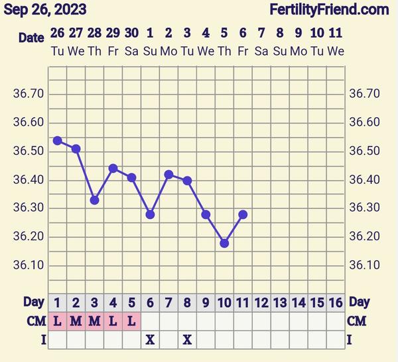Click the X intercourse marker on day 6
The image size is (398, 362).
[x=150, y=339]
